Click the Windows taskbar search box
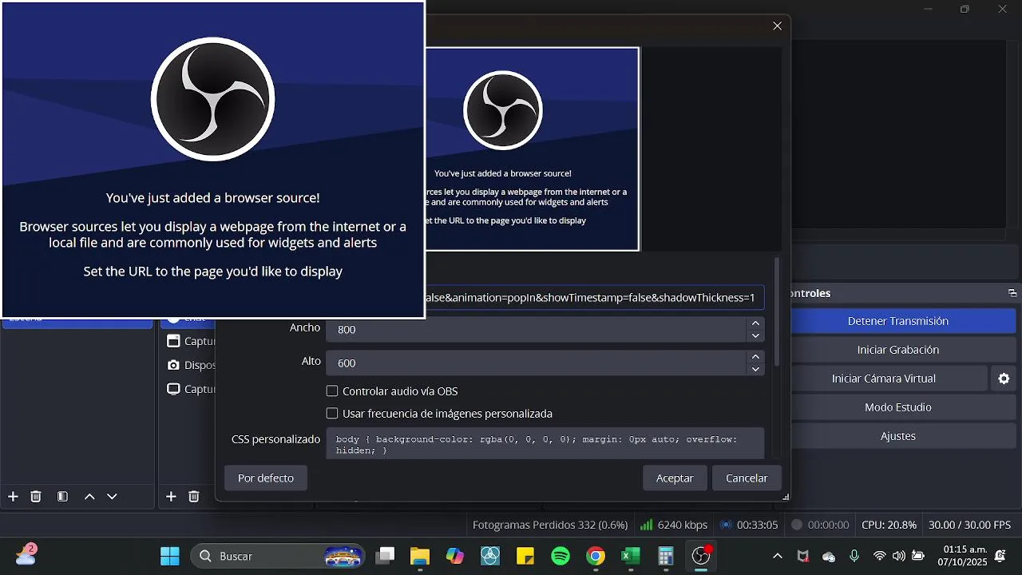This screenshot has width=1022, height=575. tap(278, 556)
